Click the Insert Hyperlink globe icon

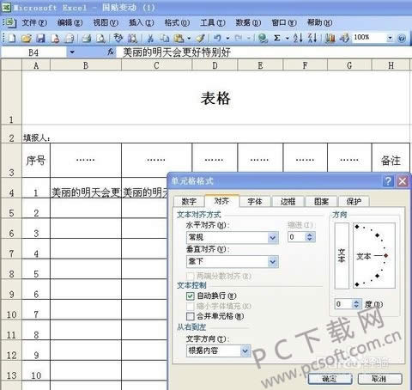click(x=263, y=38)
